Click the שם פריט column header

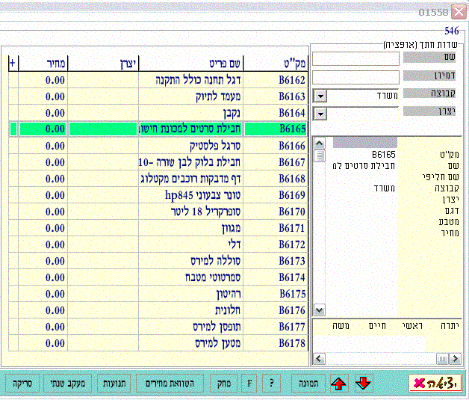[191, 63]
